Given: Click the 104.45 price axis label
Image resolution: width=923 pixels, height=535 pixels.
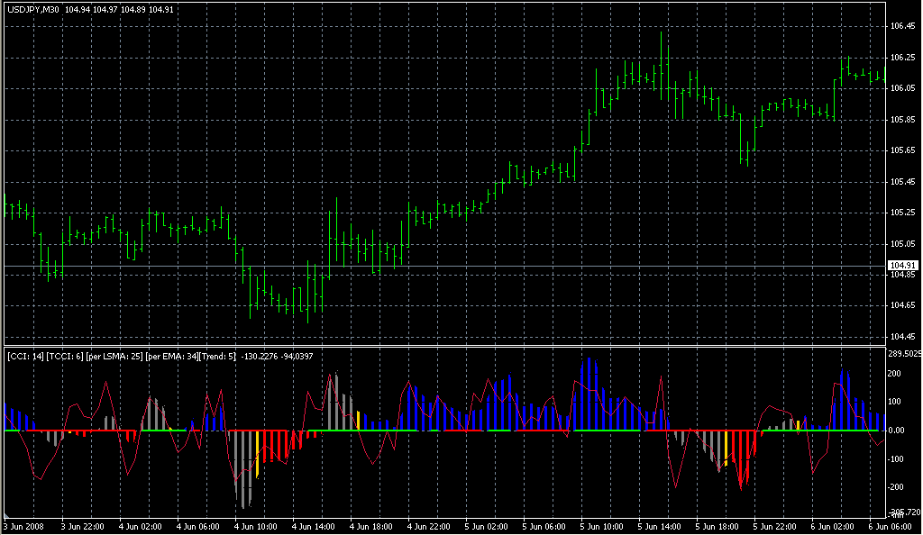Looking at the screenshot, I should pos(902,337).
